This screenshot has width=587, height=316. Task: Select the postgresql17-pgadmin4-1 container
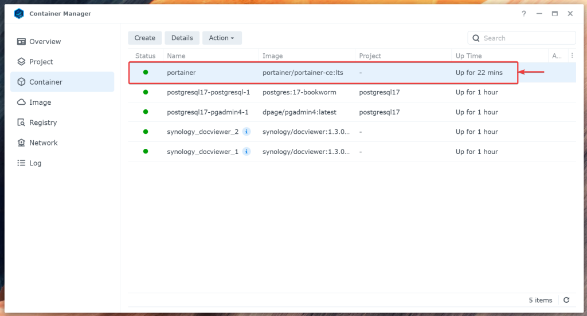pos(352,112)
